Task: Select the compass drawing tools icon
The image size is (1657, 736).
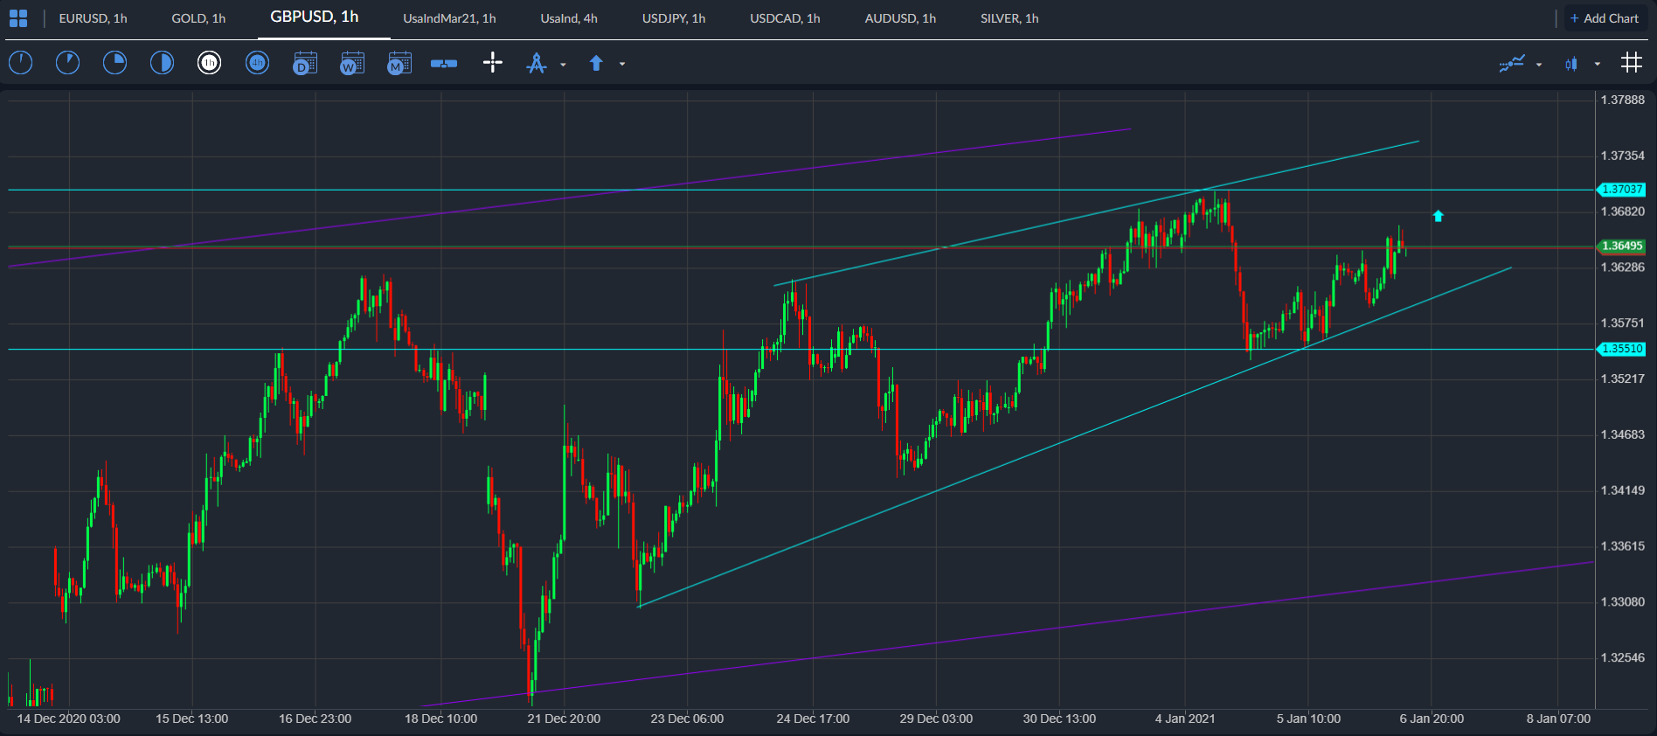Action: [537, 63]
